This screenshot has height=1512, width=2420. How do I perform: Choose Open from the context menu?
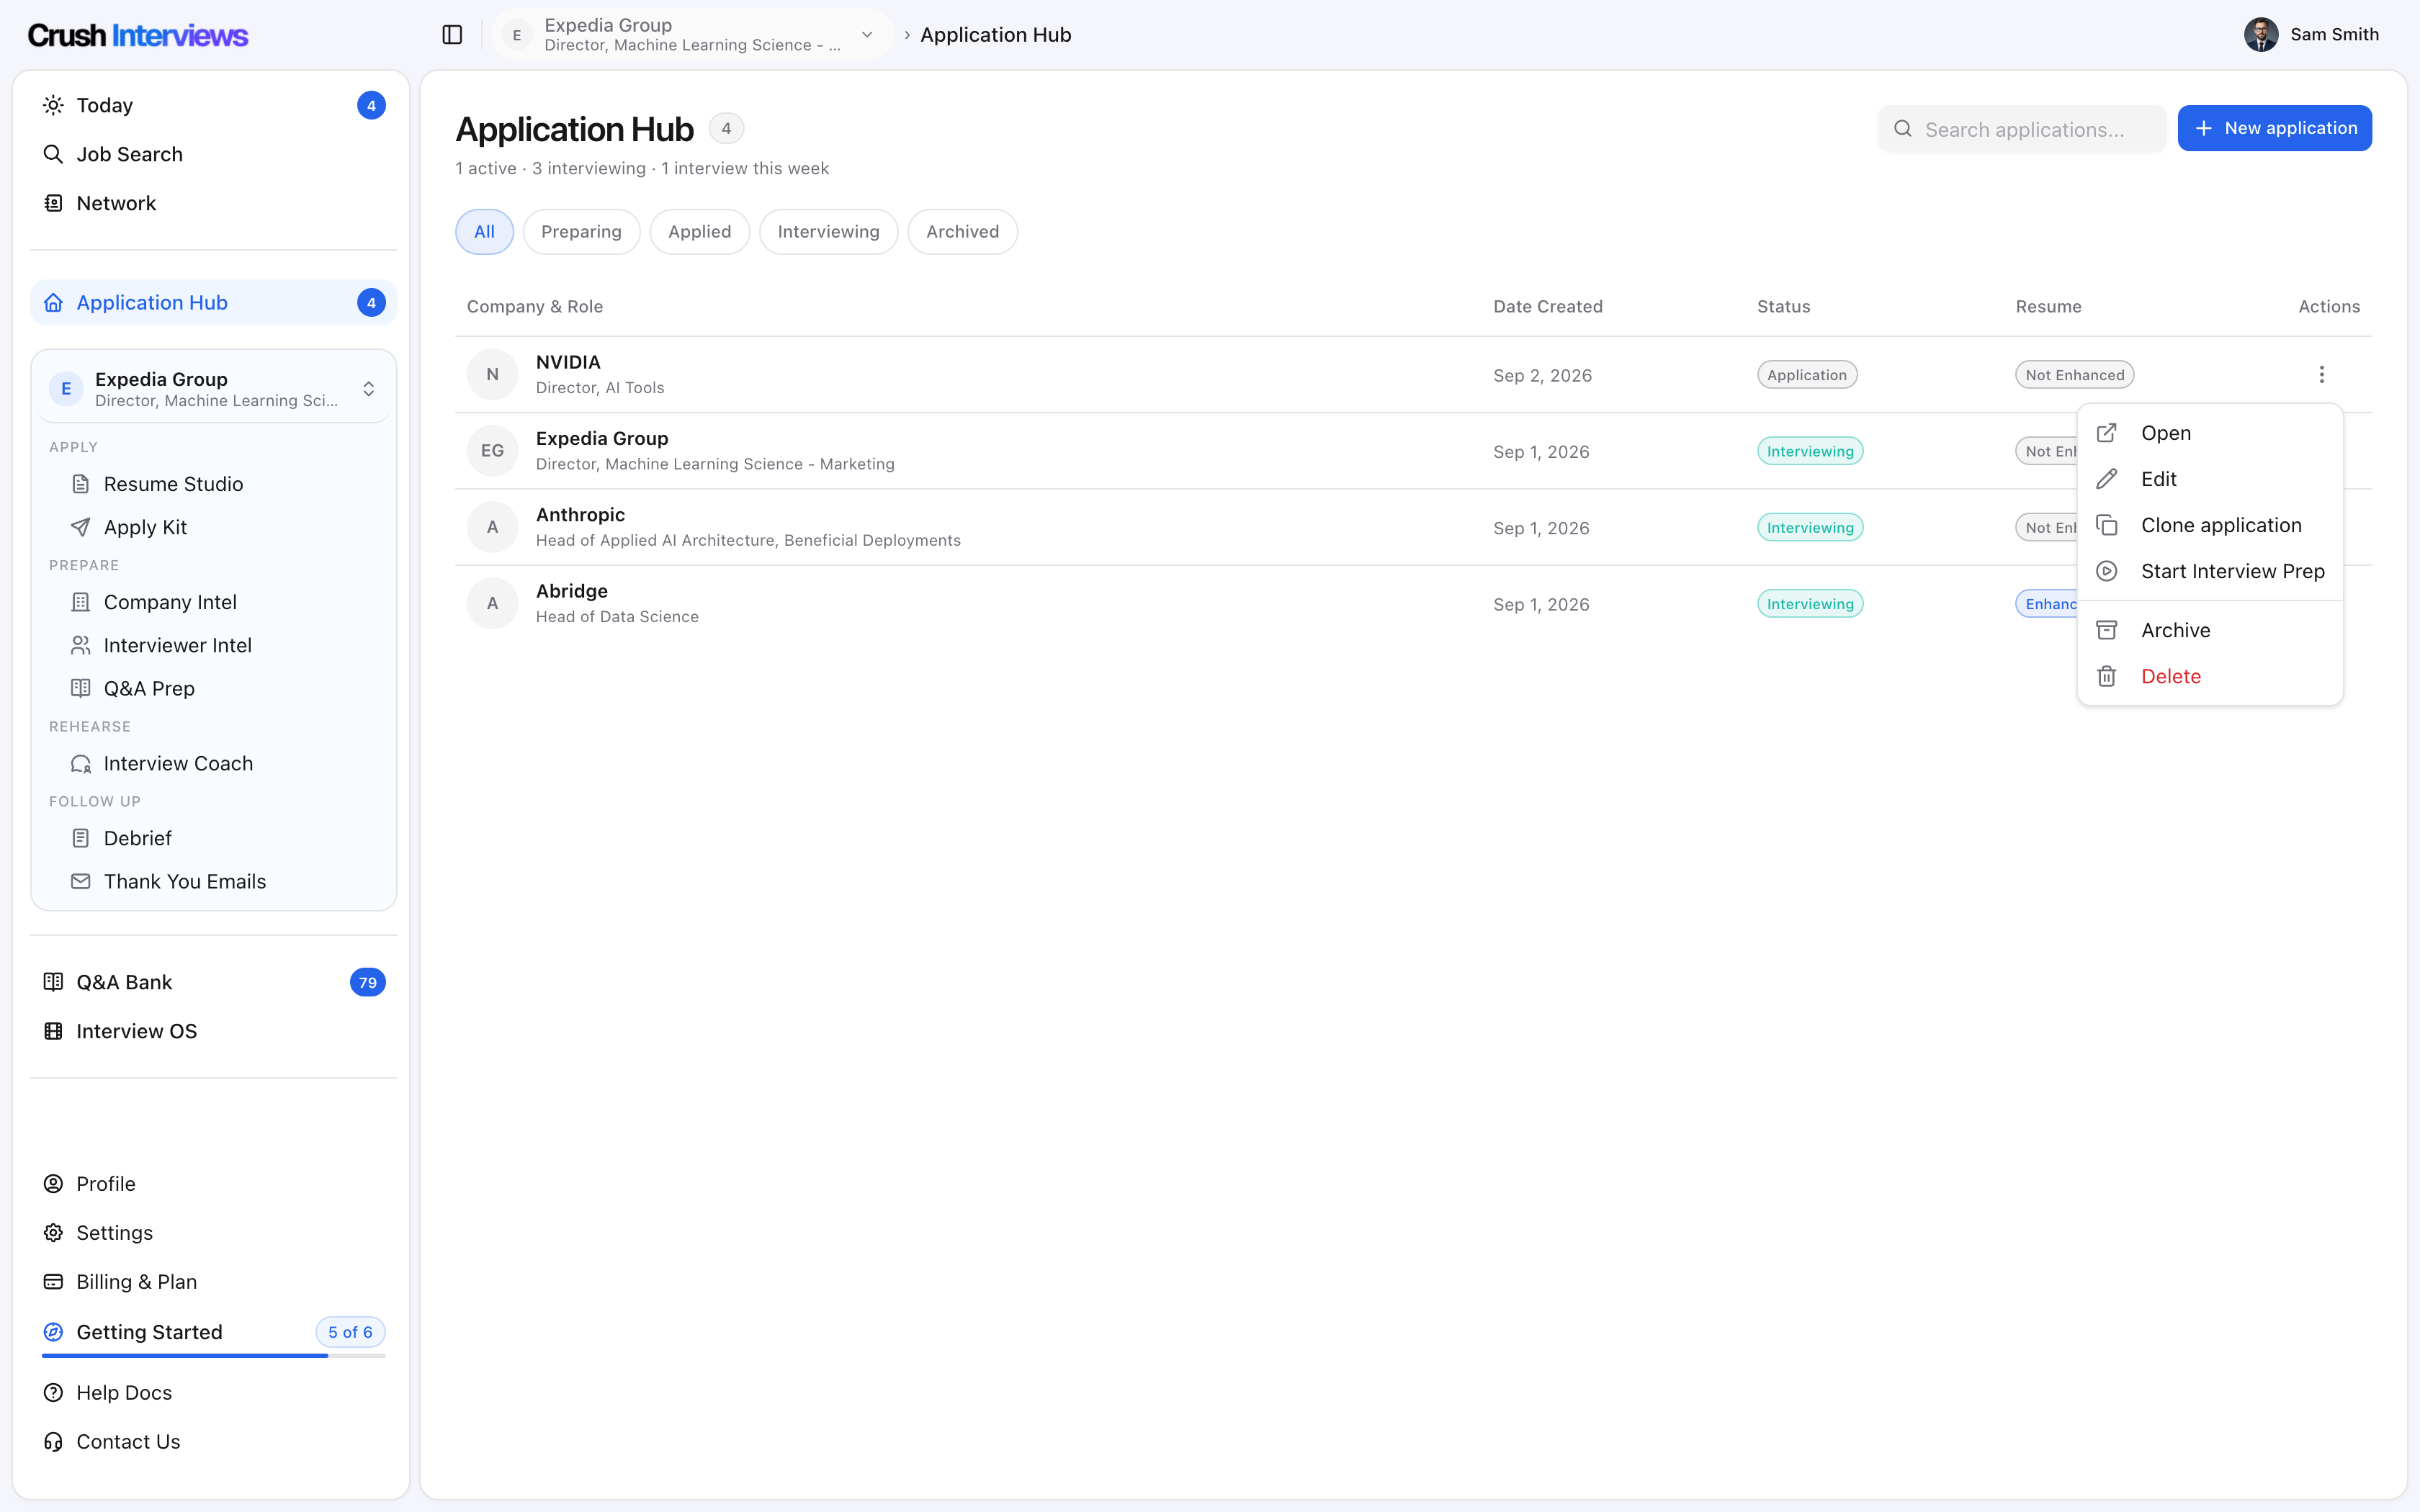coord(2210,433)
